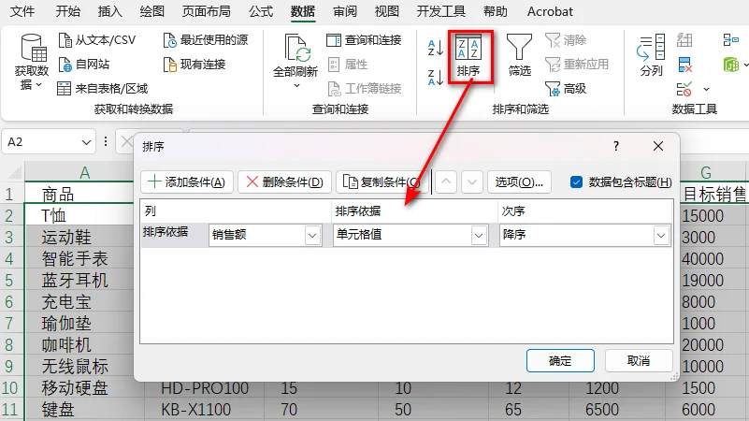Toggle 'My data has headers' (数据包含标题) checkbox
Screen dimensions: 749x421
tap(577, 182)
